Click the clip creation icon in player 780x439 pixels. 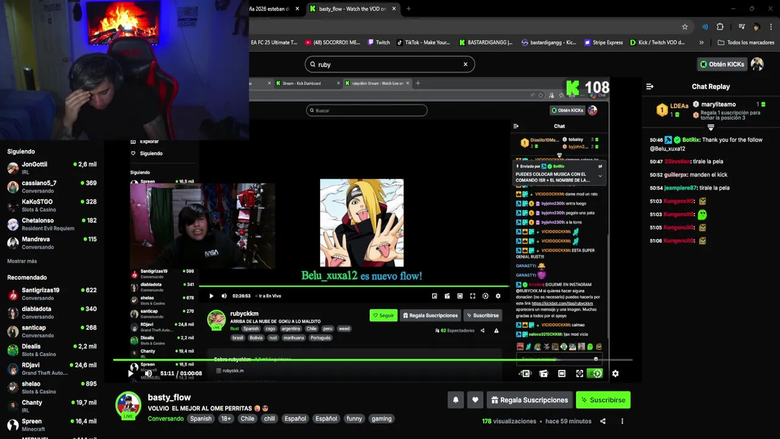(544, 374)
